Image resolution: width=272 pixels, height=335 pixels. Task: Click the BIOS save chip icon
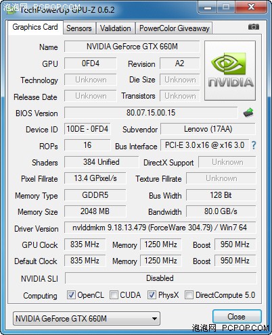248,112
